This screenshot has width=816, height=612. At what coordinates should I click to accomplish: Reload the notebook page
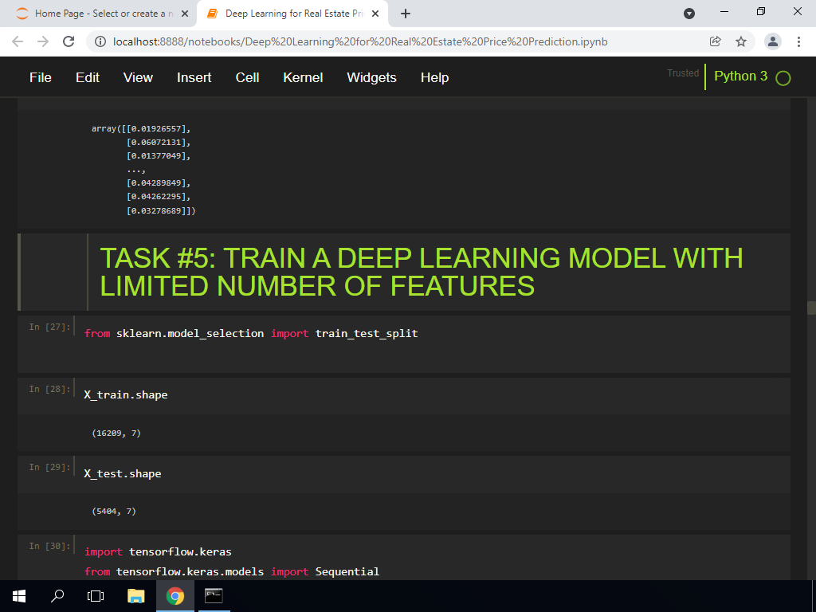tap(69, 41)
